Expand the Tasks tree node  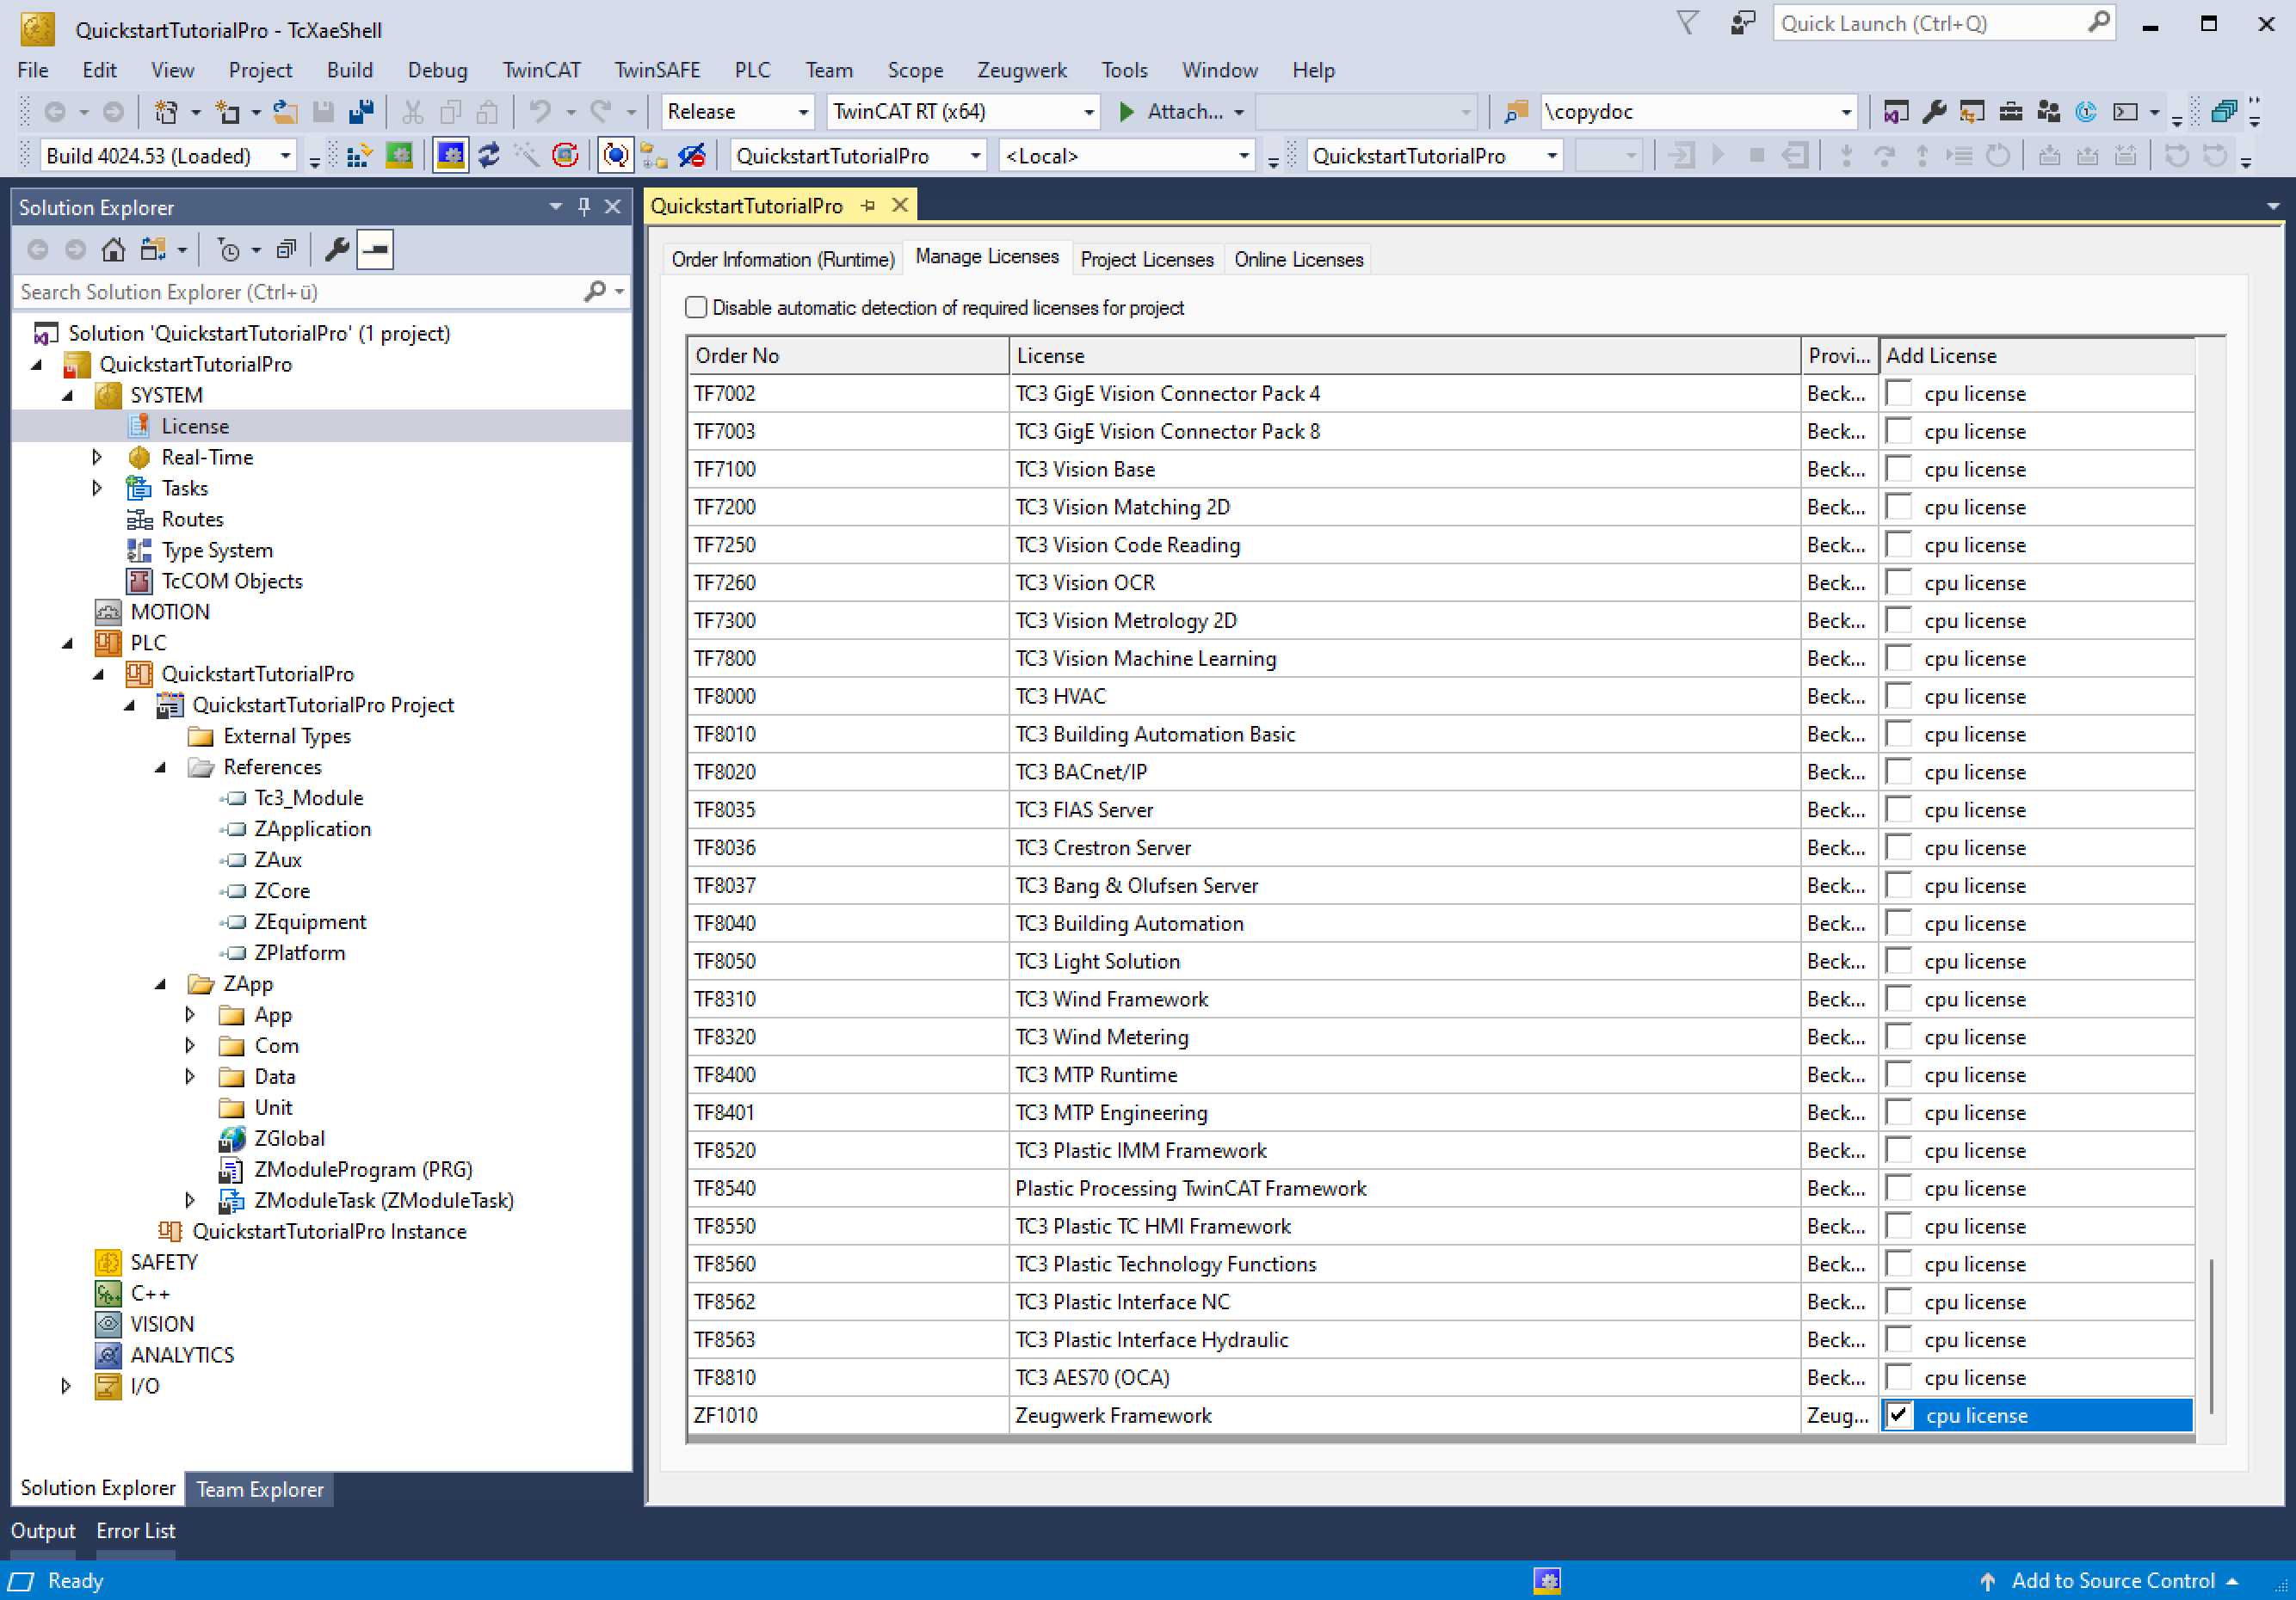pyautogui.click(x=97, y=488)
